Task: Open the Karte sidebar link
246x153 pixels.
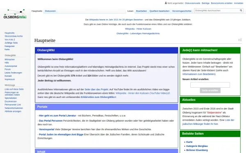Action: [7, 49]
